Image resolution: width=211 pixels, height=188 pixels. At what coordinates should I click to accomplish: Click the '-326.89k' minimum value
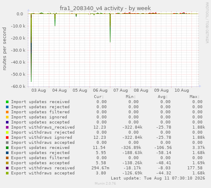tap(131, 148)
